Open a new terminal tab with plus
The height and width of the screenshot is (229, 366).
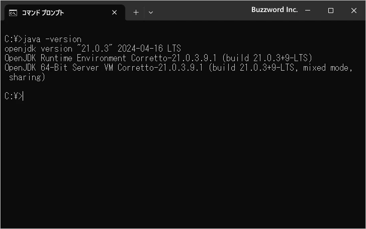[x=136, y=13]
